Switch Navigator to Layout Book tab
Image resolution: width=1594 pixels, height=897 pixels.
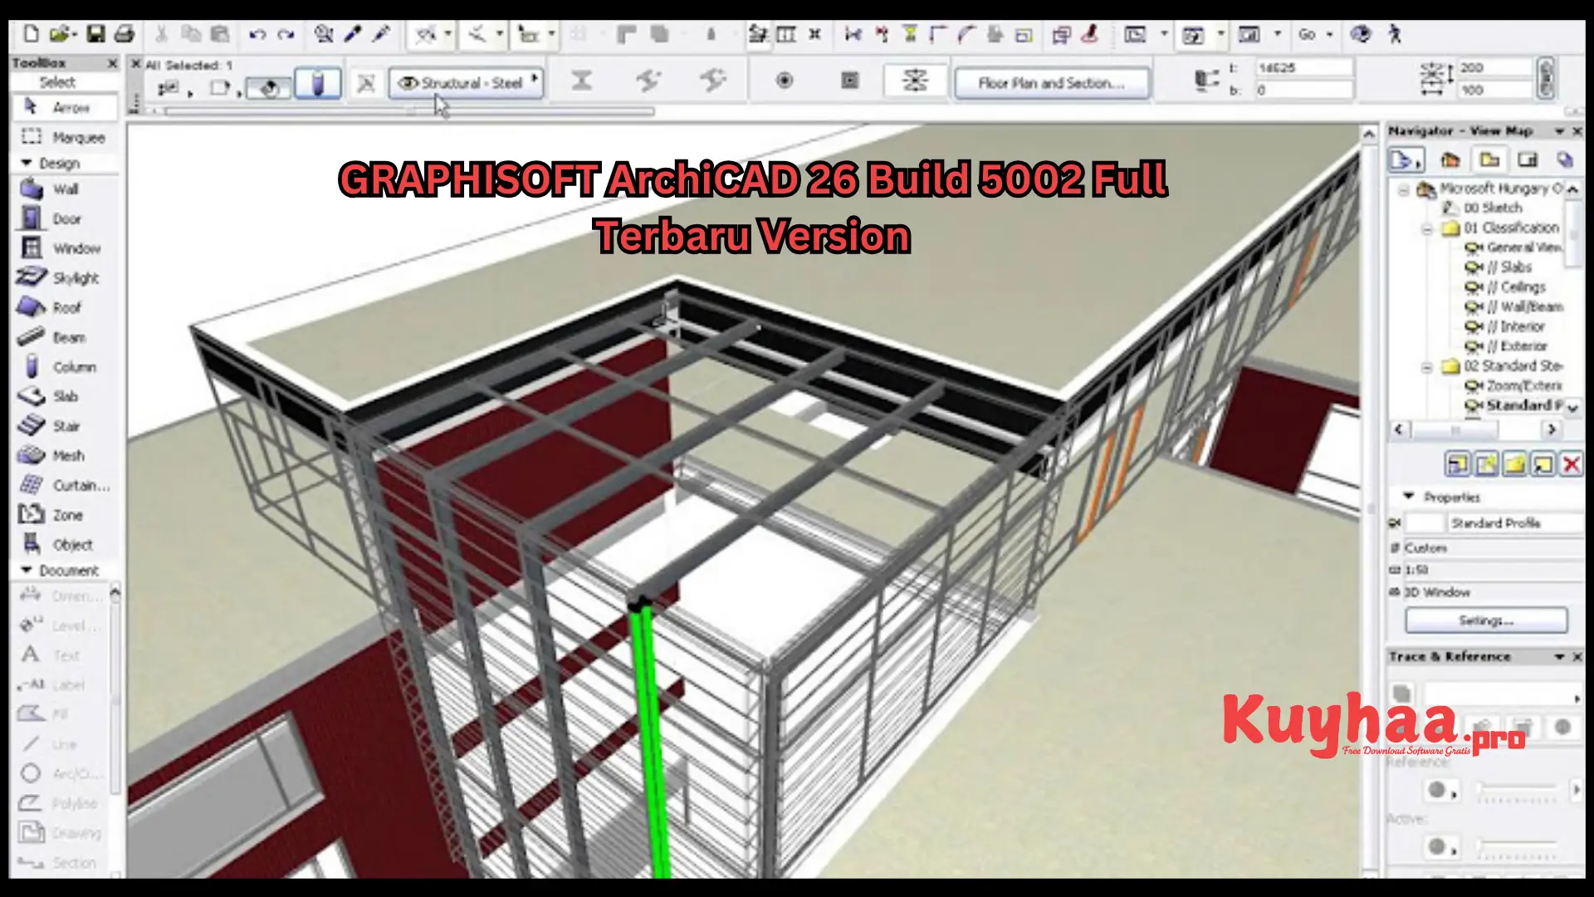(1528, 159)
